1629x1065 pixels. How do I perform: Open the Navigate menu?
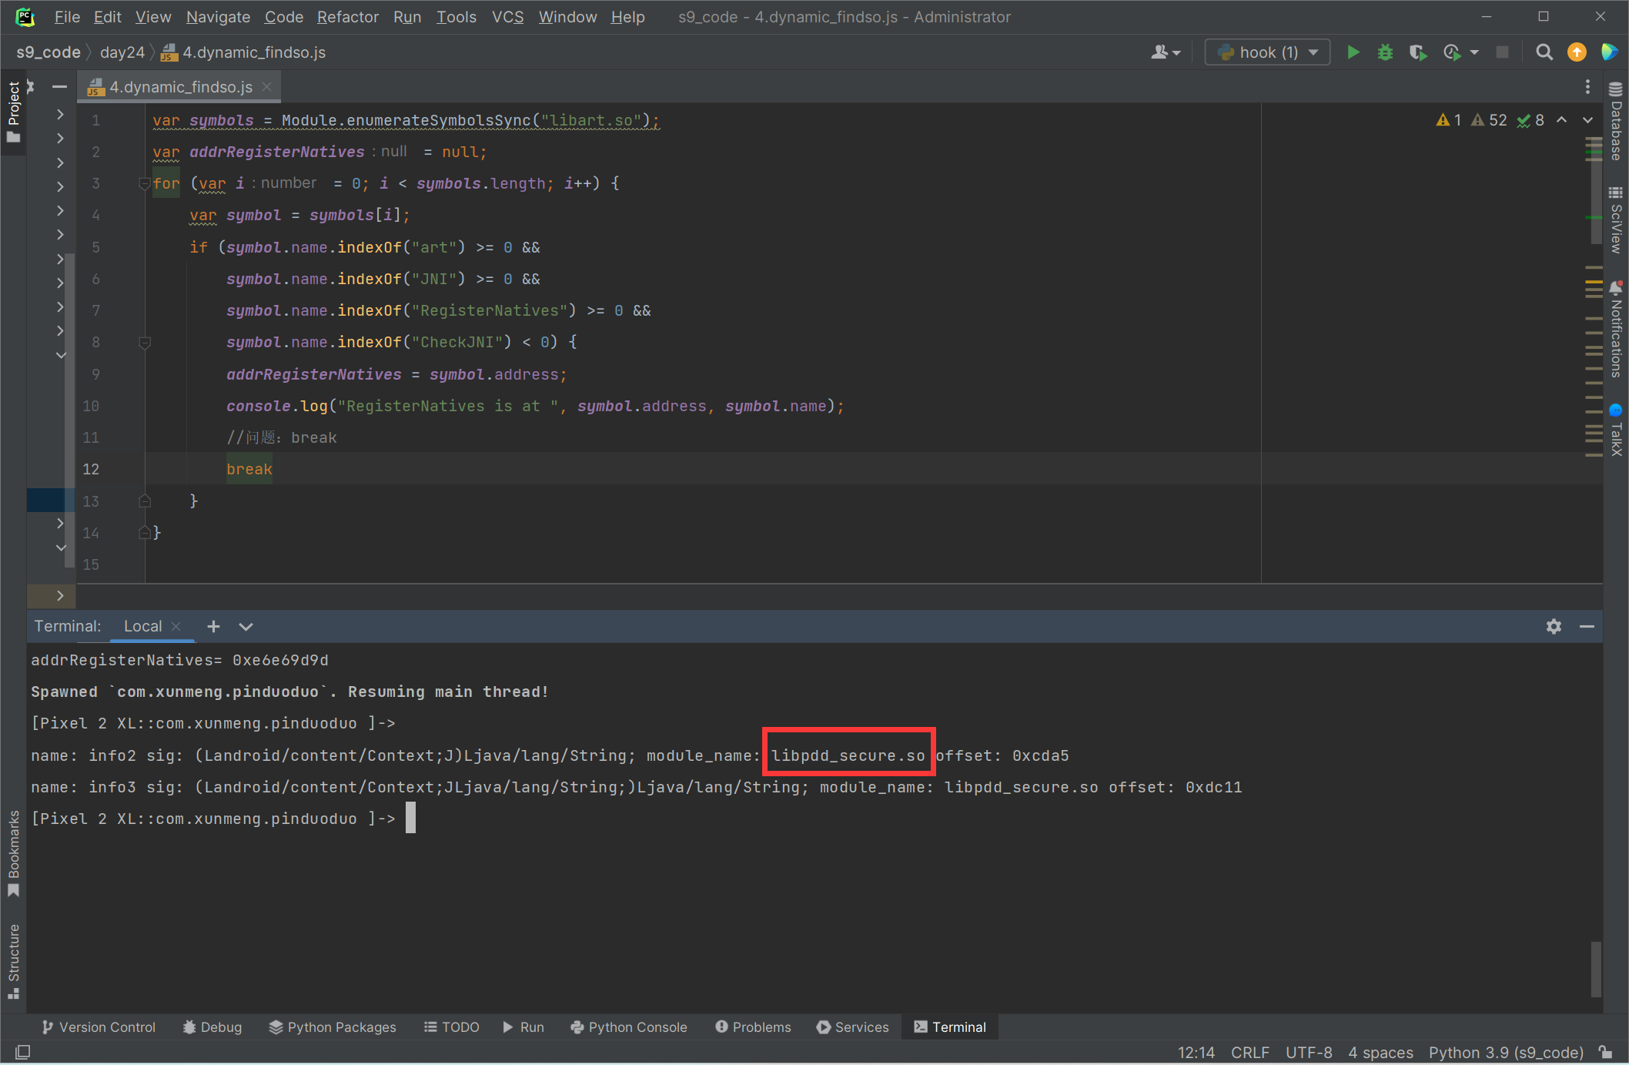pos(218,17)
